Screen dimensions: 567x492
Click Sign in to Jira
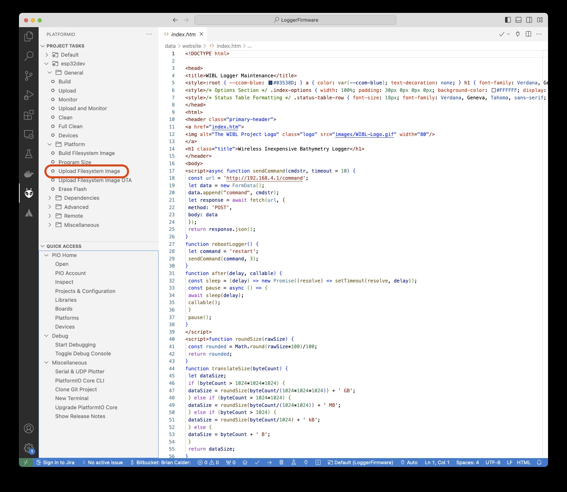tap(55, 463)
